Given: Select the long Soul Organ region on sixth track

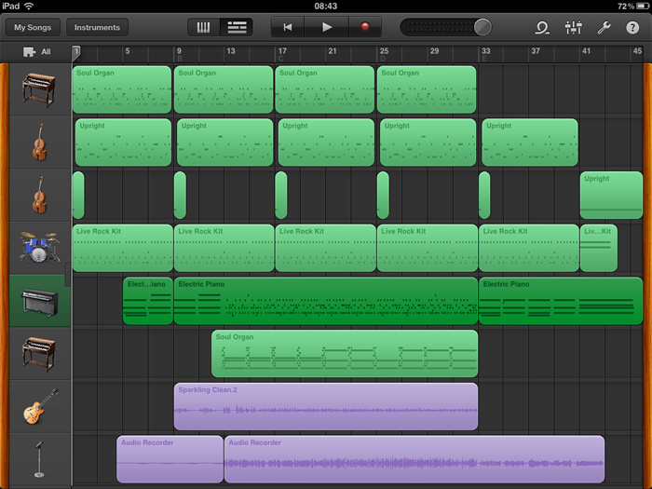Looking at the screenshot, I should point(345,353).
